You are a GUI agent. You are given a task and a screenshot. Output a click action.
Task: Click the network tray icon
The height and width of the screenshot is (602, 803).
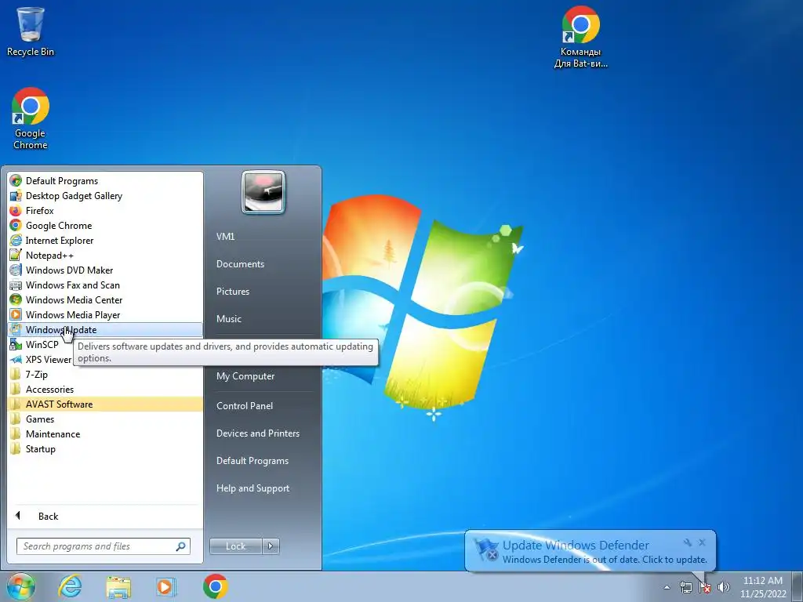point(685,587)
